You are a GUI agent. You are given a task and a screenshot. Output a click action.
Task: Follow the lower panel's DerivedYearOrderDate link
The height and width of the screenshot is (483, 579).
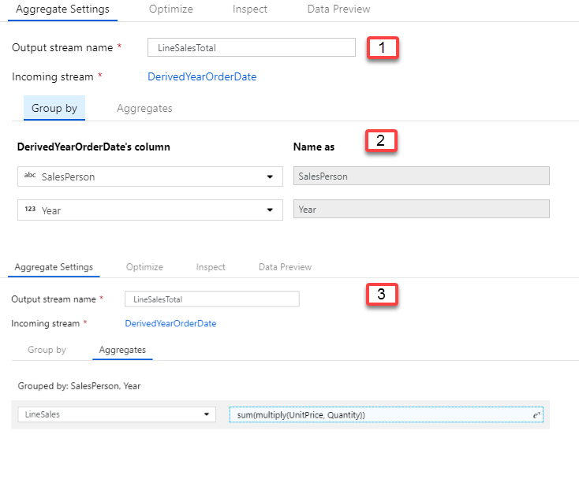(x=170, y=323)
